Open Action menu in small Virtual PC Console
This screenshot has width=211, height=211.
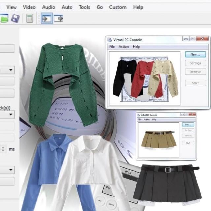(x=146, y=119)
